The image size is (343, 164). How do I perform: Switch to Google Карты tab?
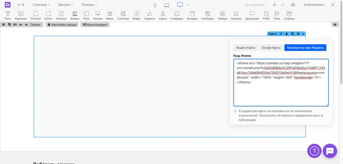pos(271,48)
